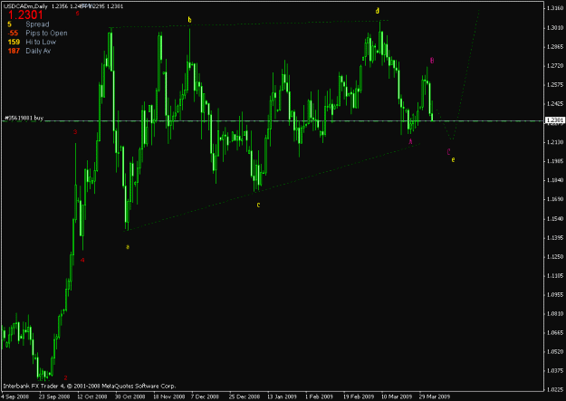The image size is (566, 401).
Task: Click 1.1540 on the price axis
Action: tap(555, 219)
